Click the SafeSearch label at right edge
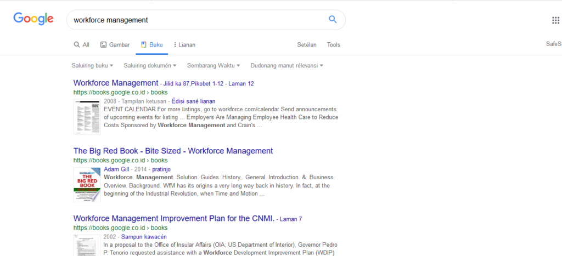562x256 pixels. [x=553, y=44]
